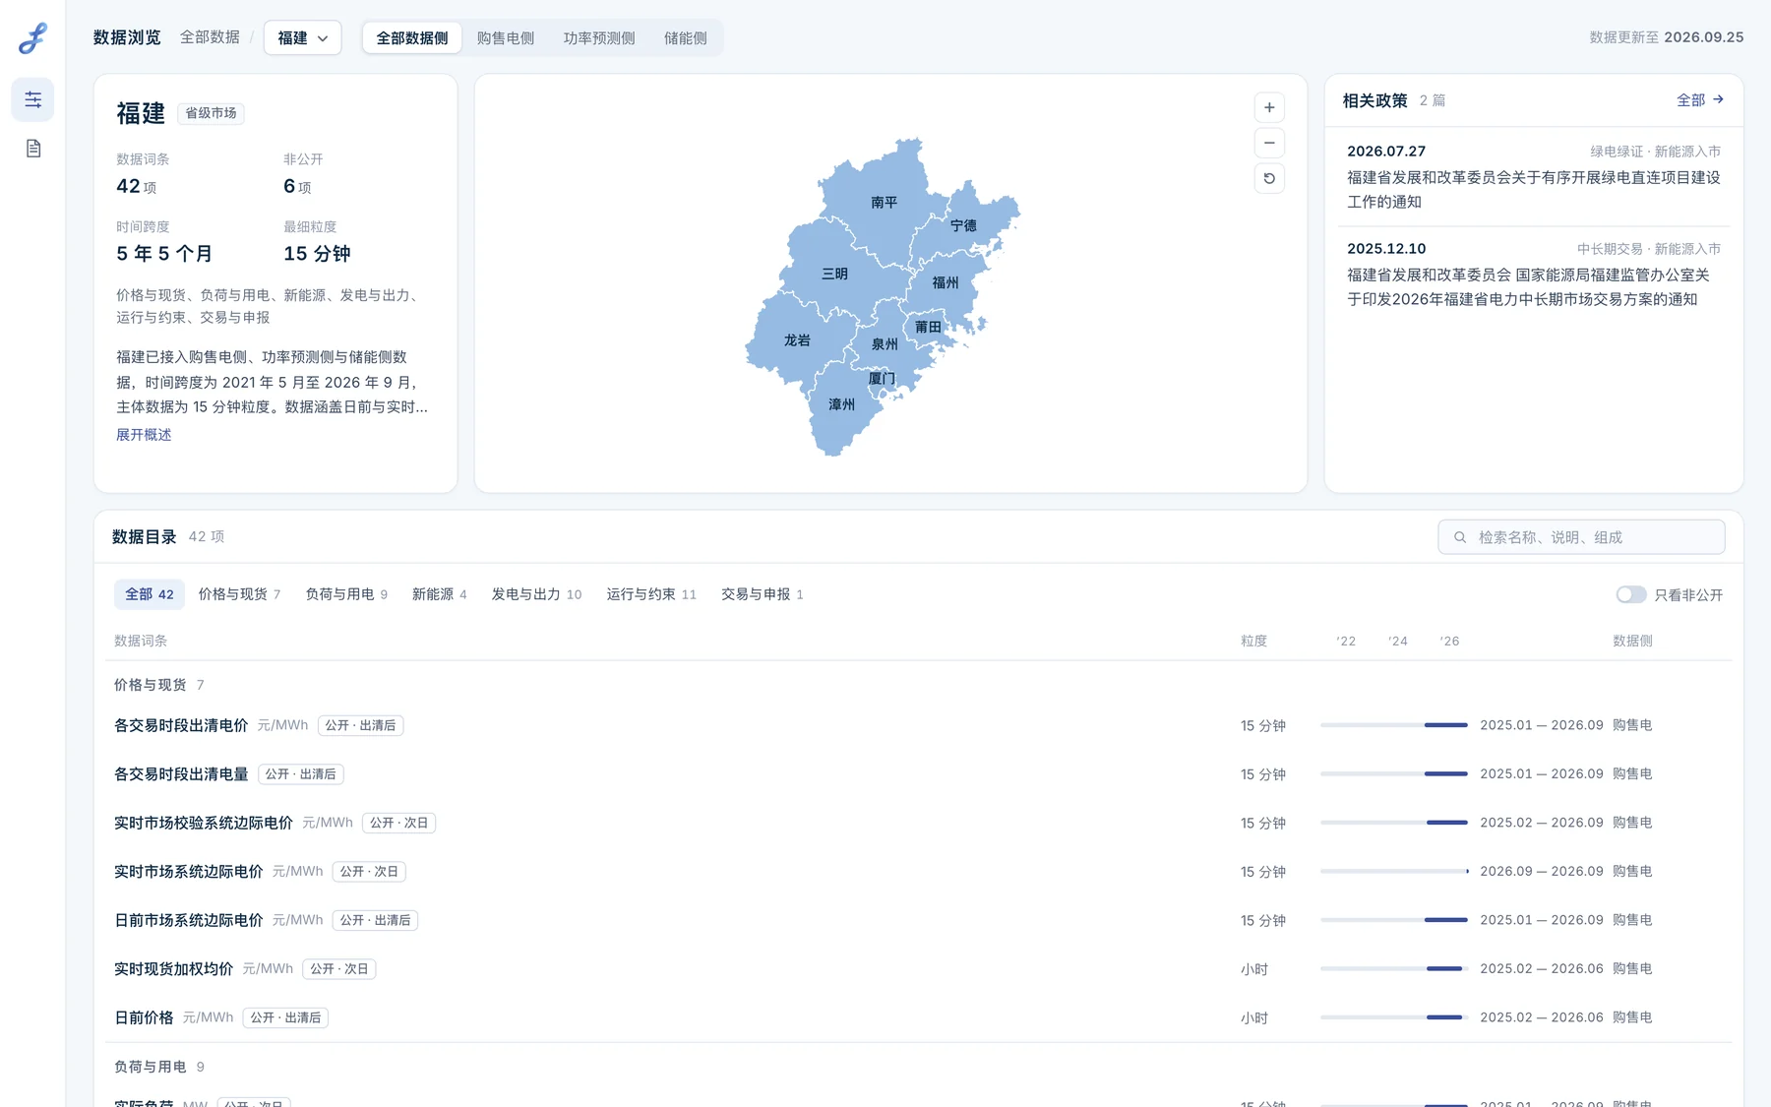Filter catalog by 价格与现货
This screenshot has height=1107, width=1771.
point(239,594)
